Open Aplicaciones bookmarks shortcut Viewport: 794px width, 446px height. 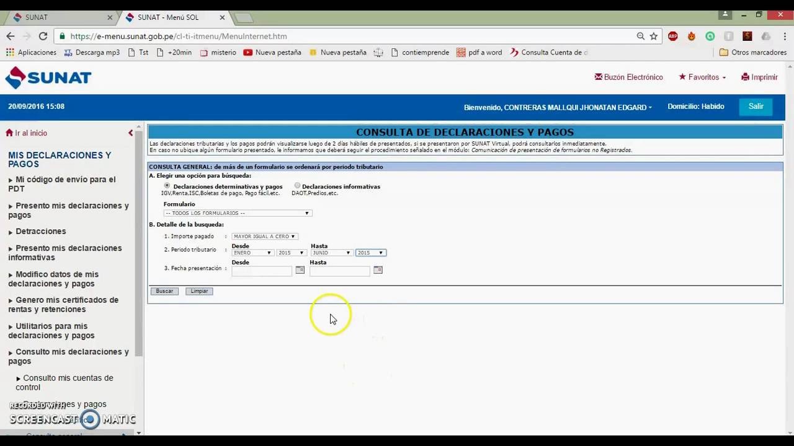click(x=31, y=53)
